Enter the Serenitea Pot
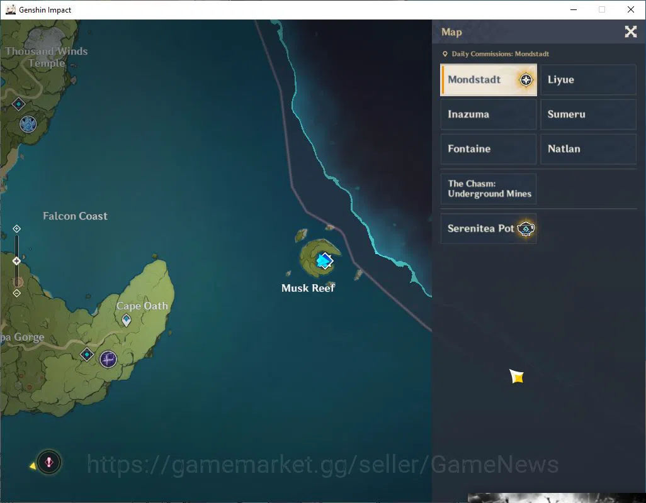 coord(489,229)
